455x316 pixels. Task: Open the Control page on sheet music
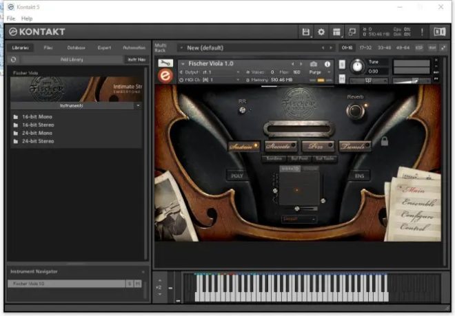414,227
